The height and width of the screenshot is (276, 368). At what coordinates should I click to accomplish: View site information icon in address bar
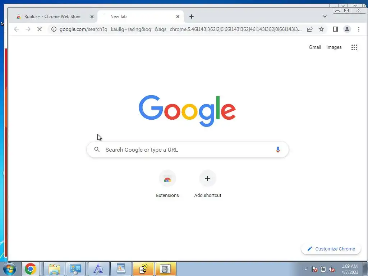54,29
